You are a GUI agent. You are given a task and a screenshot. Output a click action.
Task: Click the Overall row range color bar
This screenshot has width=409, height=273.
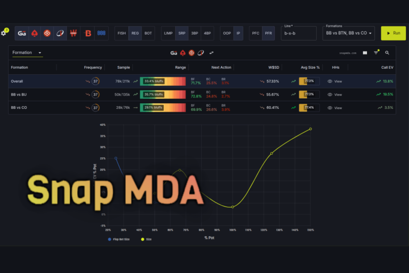163,81
